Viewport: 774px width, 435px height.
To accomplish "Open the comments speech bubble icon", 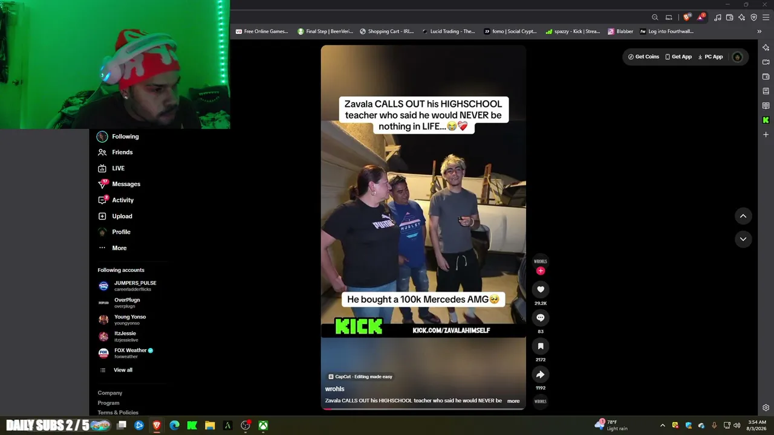I will click(541, 318).
